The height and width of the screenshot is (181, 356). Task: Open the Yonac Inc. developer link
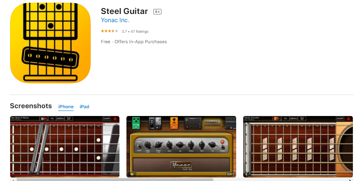(115, 20)
